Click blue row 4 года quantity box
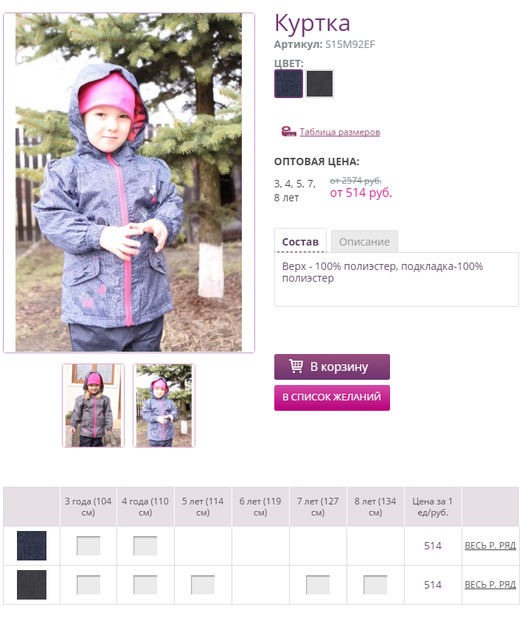525x618 pixels. 145,546
